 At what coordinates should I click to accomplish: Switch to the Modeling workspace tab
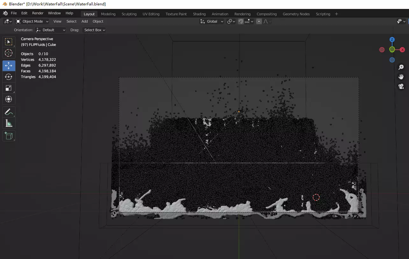pyautogui.click(x=108, y=14)
